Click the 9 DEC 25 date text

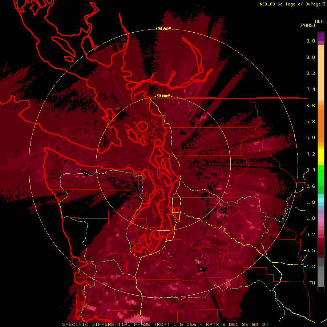click(235, 324)
